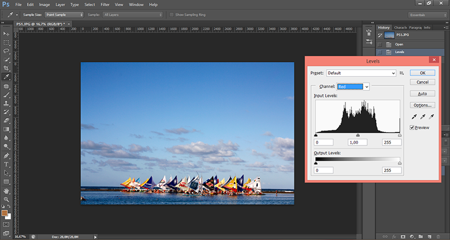Select the Lasso tool

pyautogui.click(x=6, y=51)
